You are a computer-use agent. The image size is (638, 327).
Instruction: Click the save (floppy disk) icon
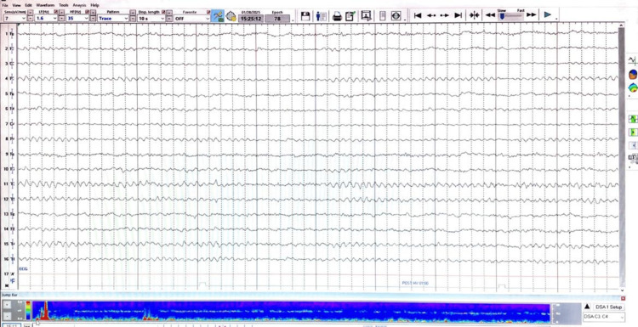305,16
